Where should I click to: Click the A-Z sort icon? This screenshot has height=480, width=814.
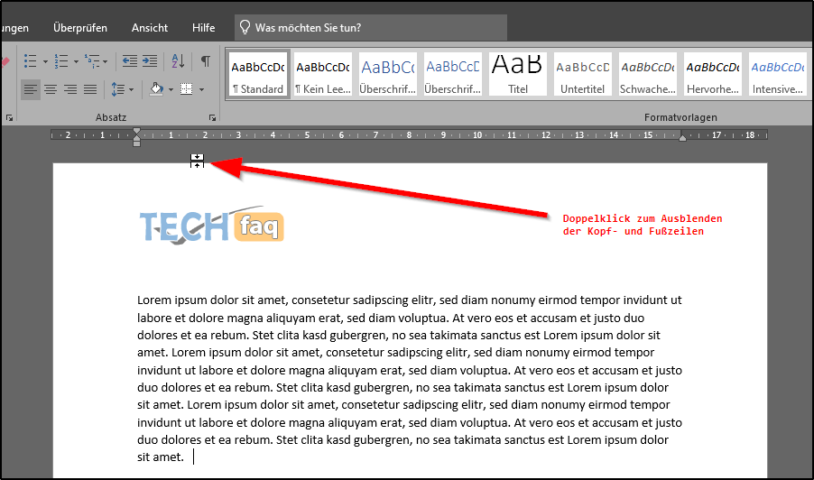pyautogui.click(x=178, y=61)
